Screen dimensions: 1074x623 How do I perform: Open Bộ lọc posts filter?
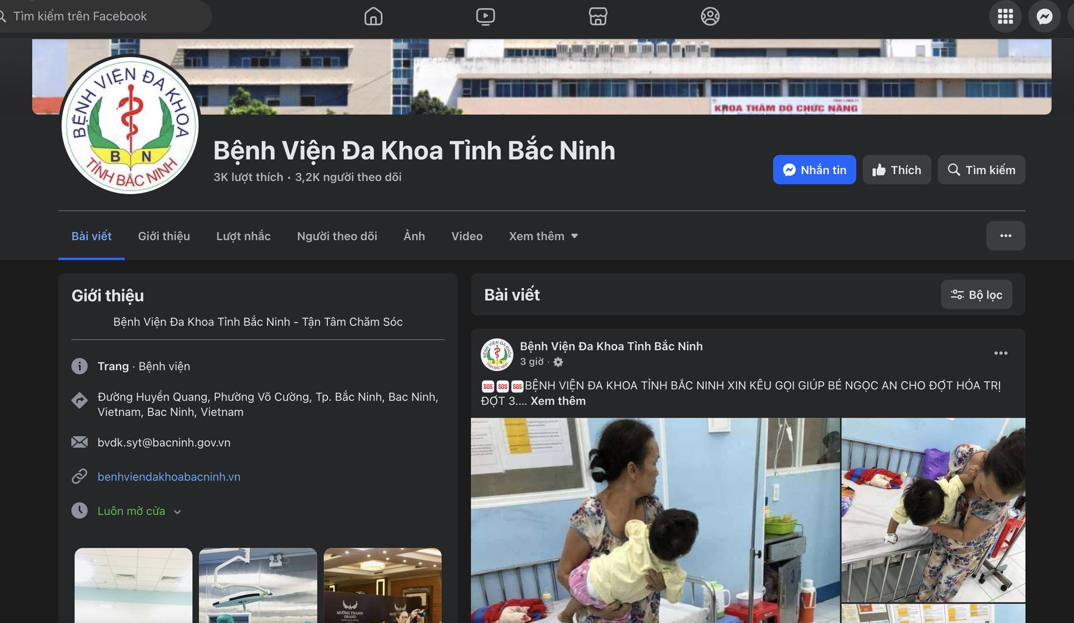pyautogui.click(x=976, y=295)
